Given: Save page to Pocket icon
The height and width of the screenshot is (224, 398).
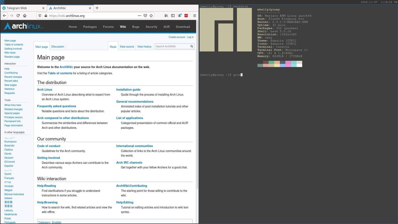Looking at the screenshot, I should click(x=145, y=16).
